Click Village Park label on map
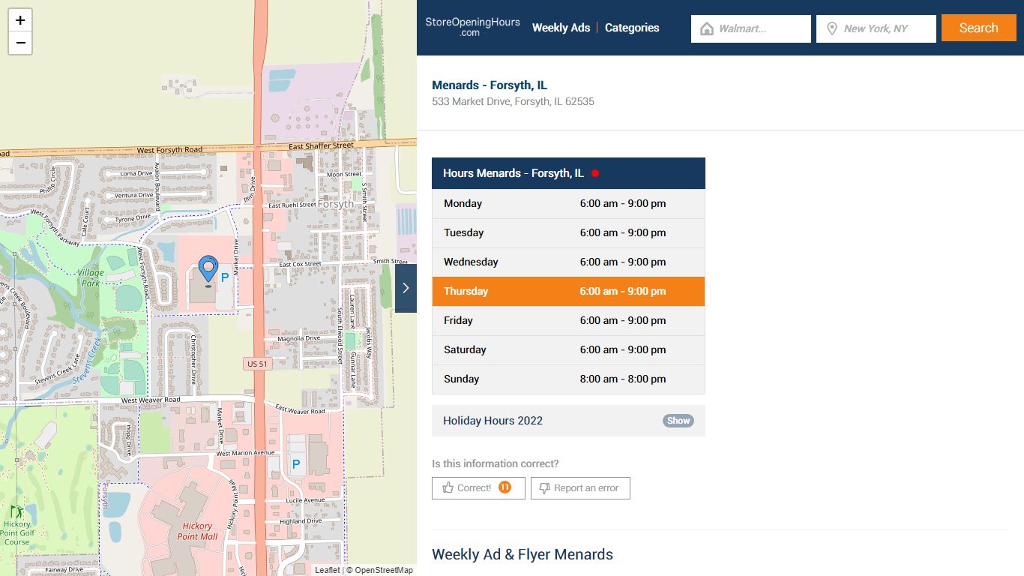 click(x=91, y=278)
